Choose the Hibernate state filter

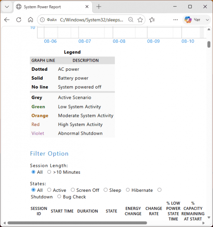pyautogui.click(x=128, y=190)
